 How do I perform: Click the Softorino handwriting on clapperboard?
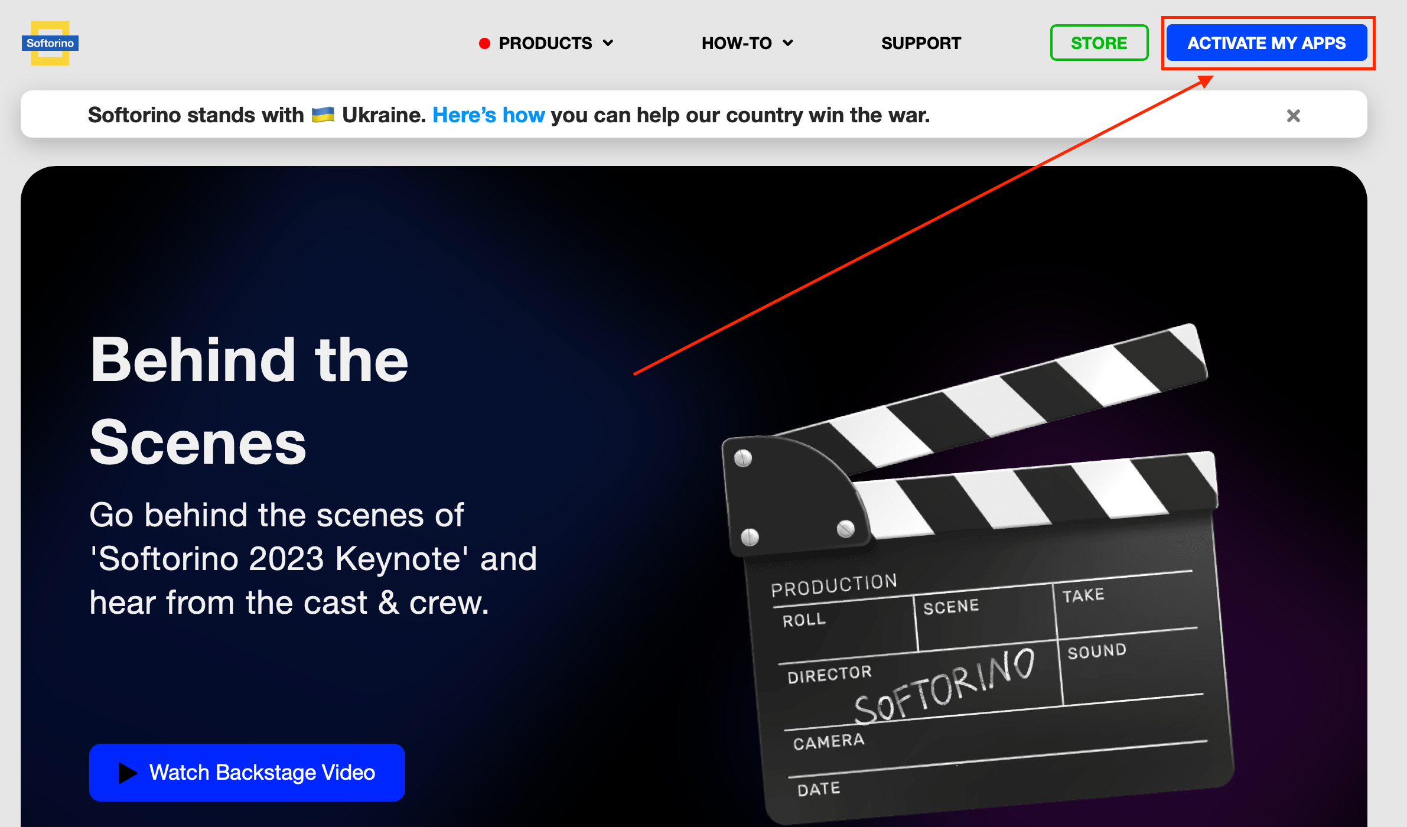coord(944,687)
